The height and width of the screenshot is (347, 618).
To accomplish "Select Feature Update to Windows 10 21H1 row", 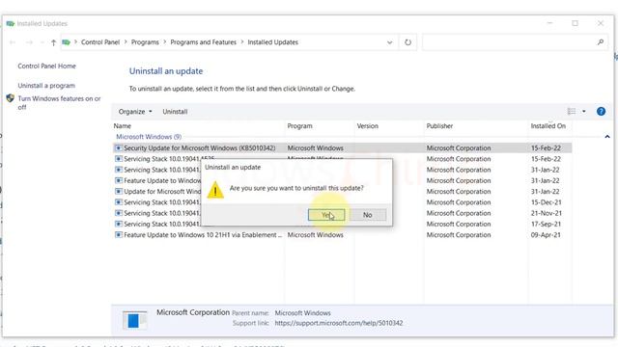I will click(x=342, y=235).
